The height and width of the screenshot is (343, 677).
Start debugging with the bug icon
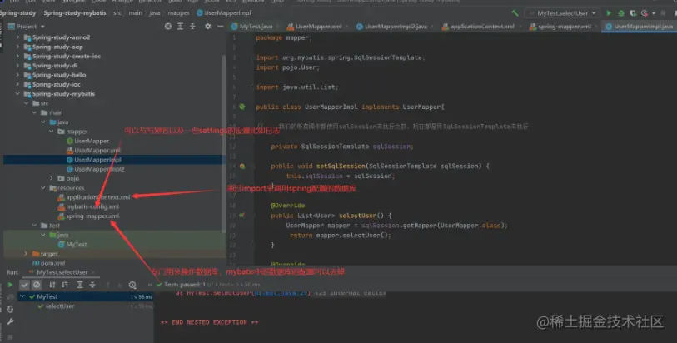pyautogui.click(x=621, y=13)
